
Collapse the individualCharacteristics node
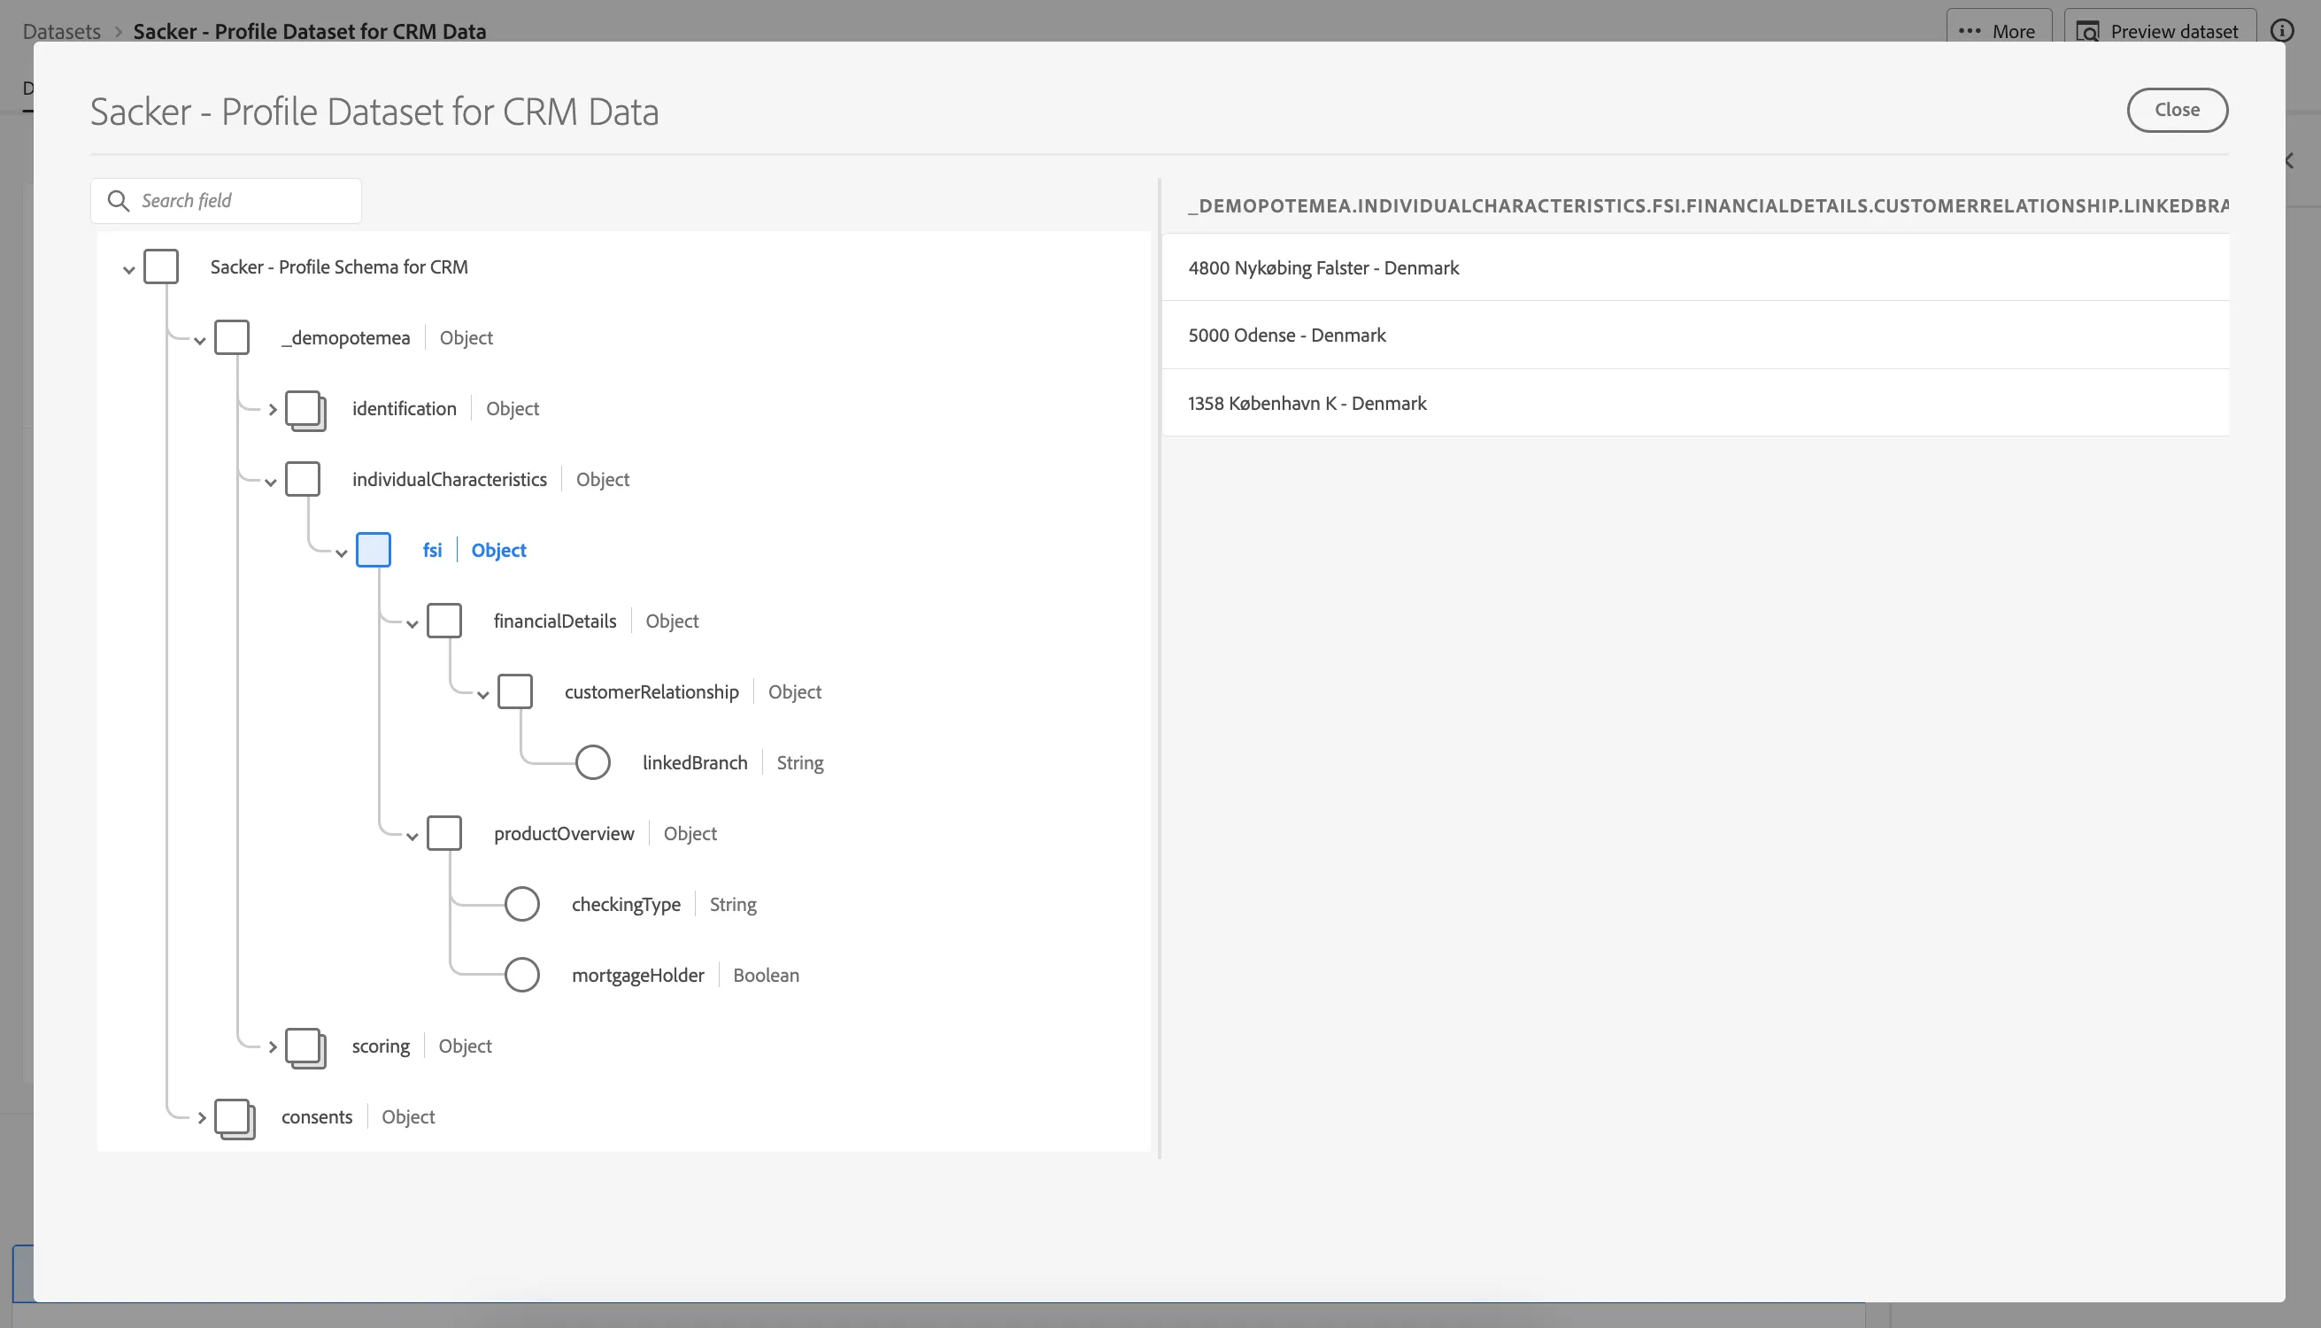pos(271,483)
